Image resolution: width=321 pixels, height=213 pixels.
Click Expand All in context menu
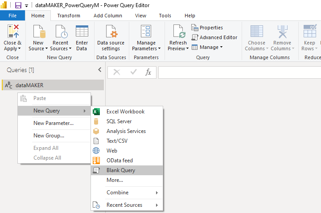[54, 148]
